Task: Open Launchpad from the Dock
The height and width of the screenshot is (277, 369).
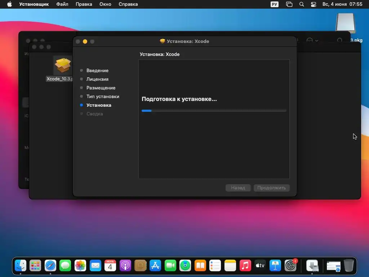Action: (35, 265)
